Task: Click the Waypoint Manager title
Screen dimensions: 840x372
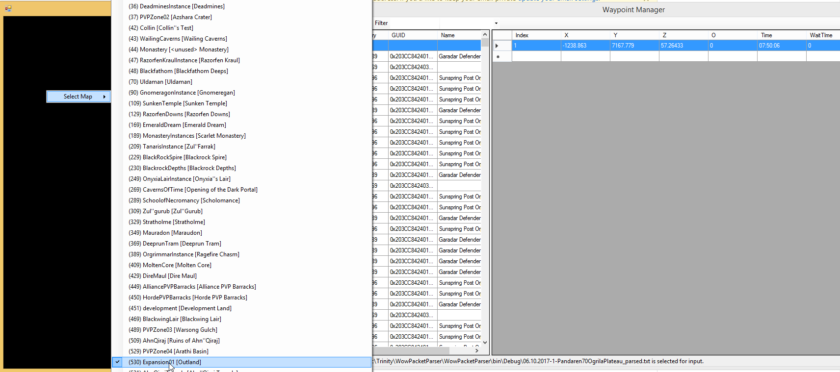Action: tap(633, 10)
